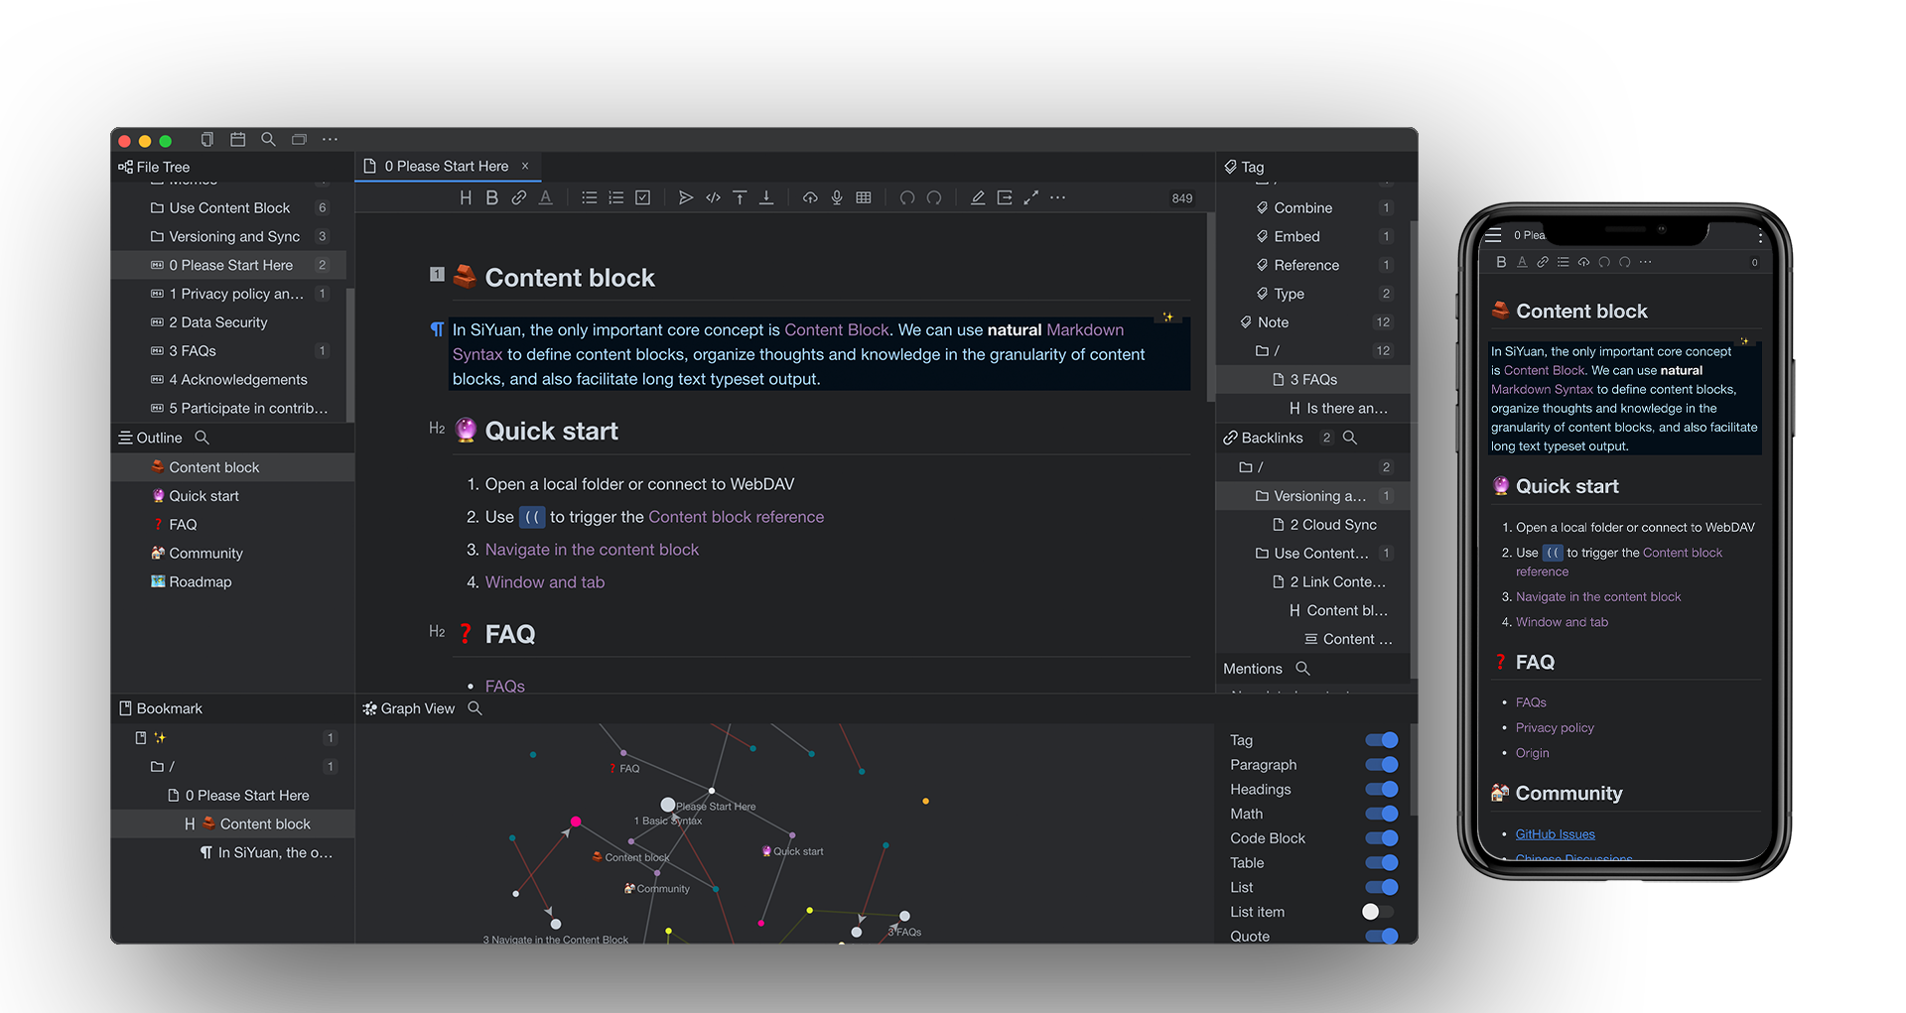
Task: Click the Graph View panel header
Action: [408, 708]
